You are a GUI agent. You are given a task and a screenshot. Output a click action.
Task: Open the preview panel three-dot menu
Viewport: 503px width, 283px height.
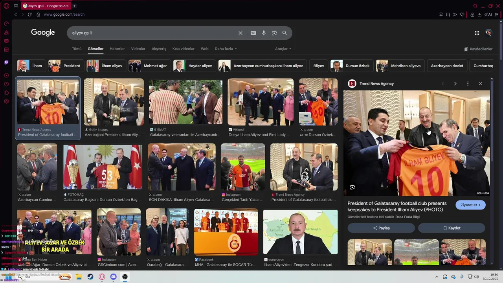(468, 84)
